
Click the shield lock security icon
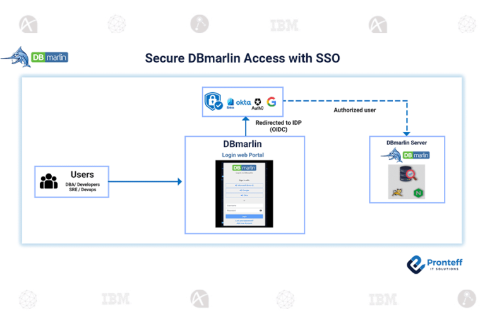(213, 102)
